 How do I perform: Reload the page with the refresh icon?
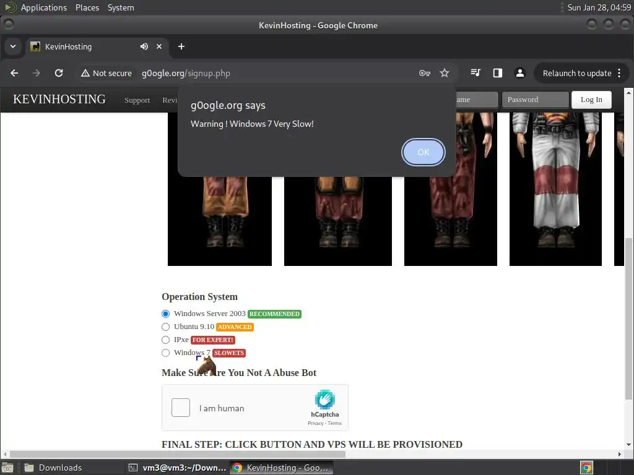tap(59, 73)
